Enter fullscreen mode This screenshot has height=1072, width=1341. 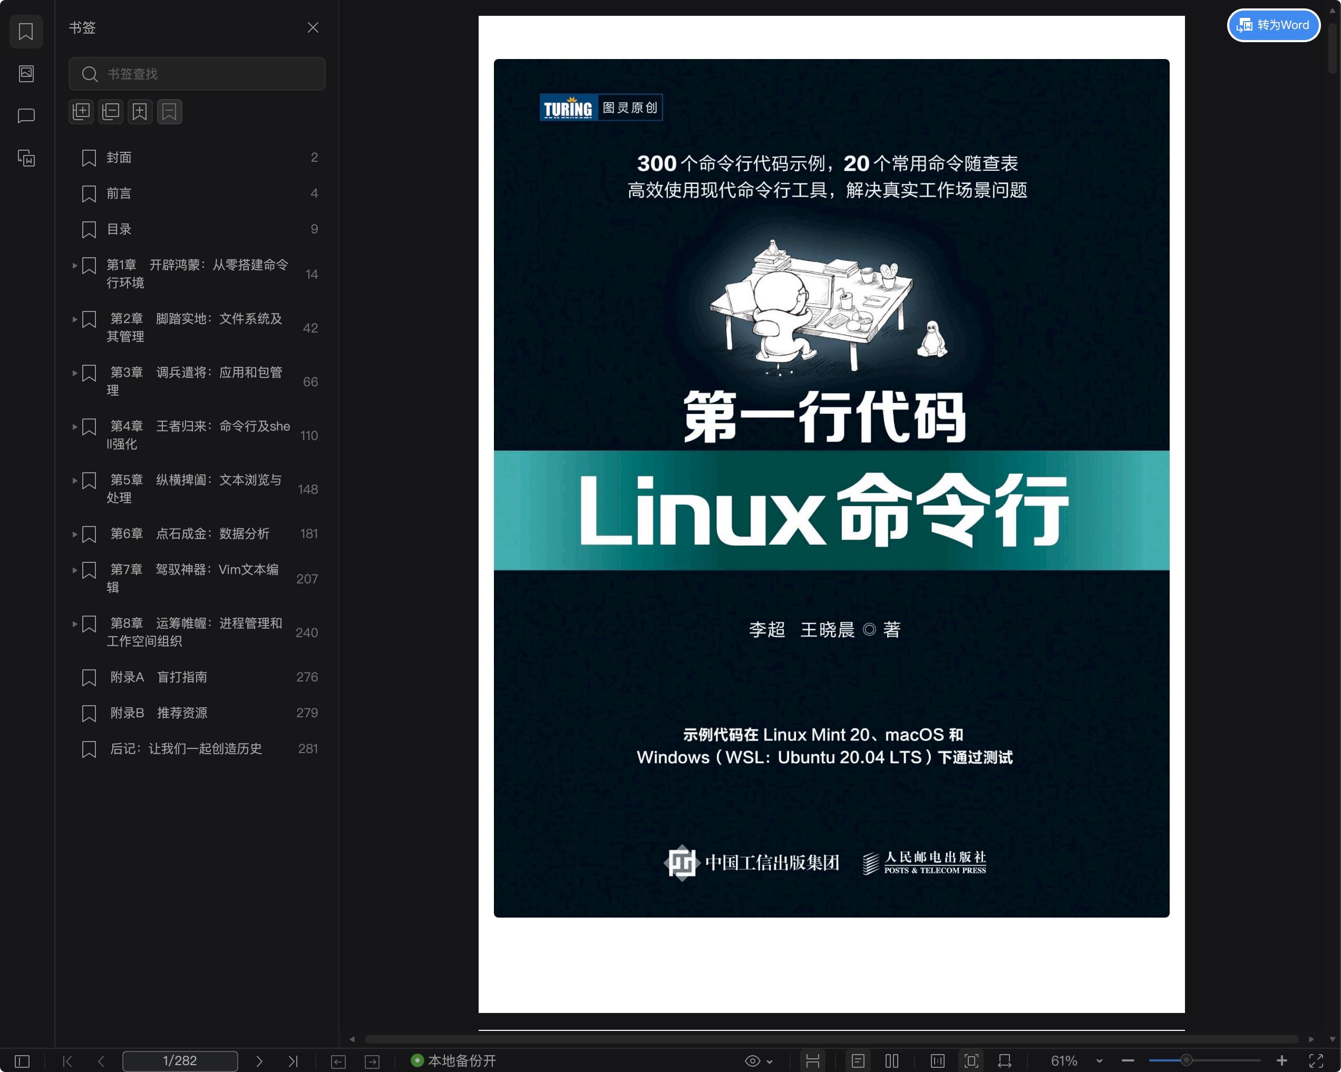pyautogui.click(x=1316, y=1061)
